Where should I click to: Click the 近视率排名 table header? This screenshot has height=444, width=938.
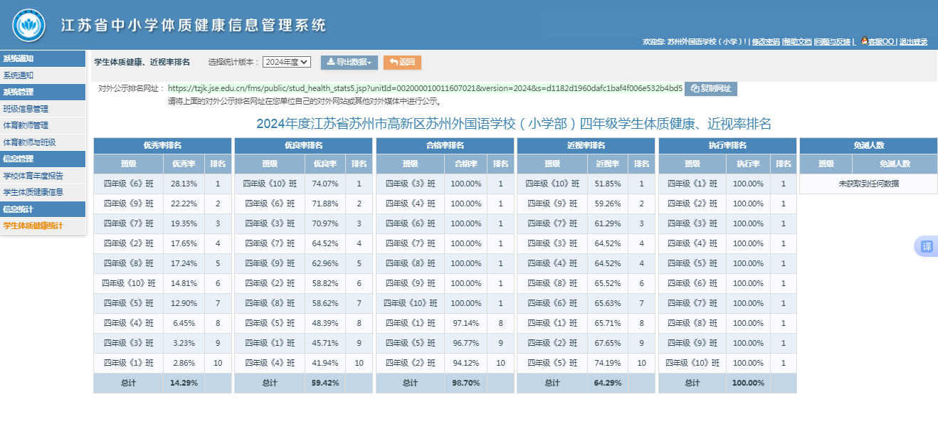coord(586,145)
